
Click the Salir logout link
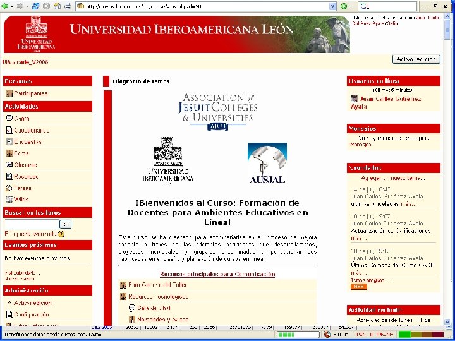(x=392, y=23)
